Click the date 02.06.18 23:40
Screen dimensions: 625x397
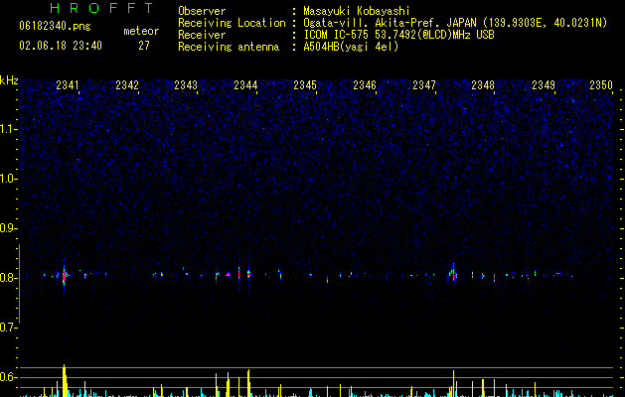[61, 46]
